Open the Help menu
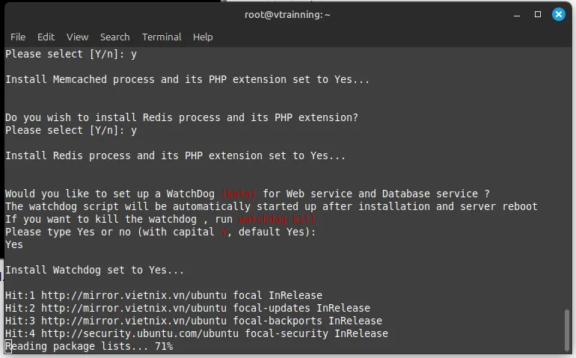The height and width of the screenshot is (358, 576). click(x=203, y=37)
